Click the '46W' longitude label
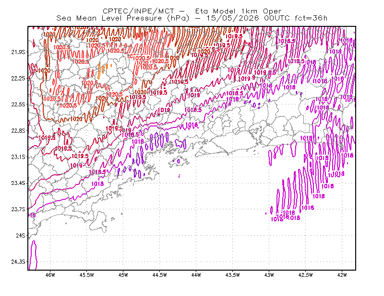The image size is (384, 296). pos(50,275)
